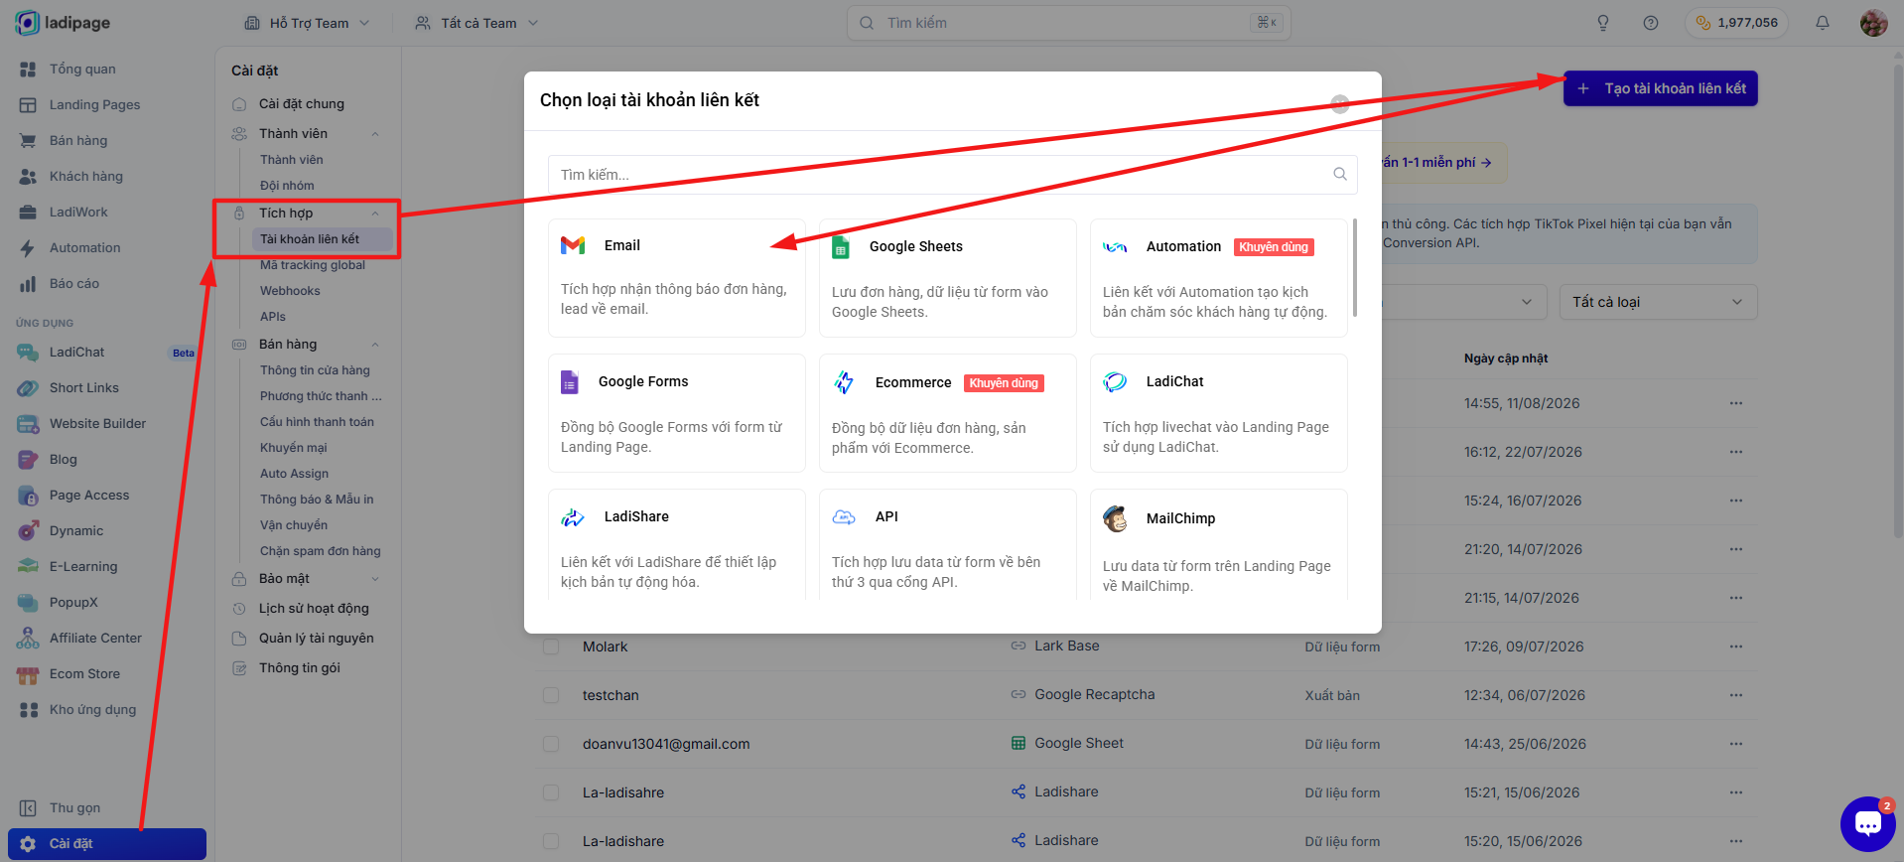This screenshot has width=1904, height=862.
Task: Click the ladipage logo
Action: coord(63,23)
